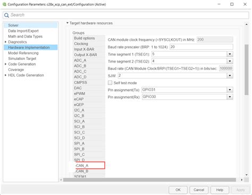Screen dimensions: 252x195
Task: Select SCI_A group
Action: click(89, 121)
